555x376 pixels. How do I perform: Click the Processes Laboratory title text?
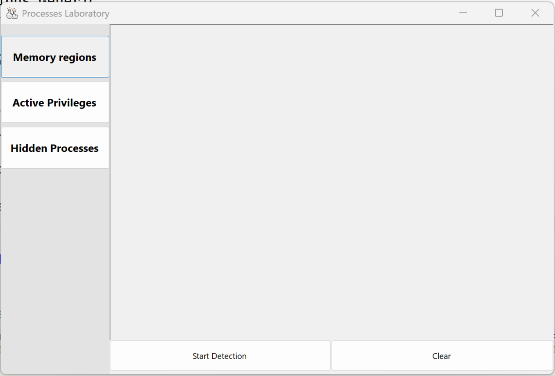click(x=65, y=13)
